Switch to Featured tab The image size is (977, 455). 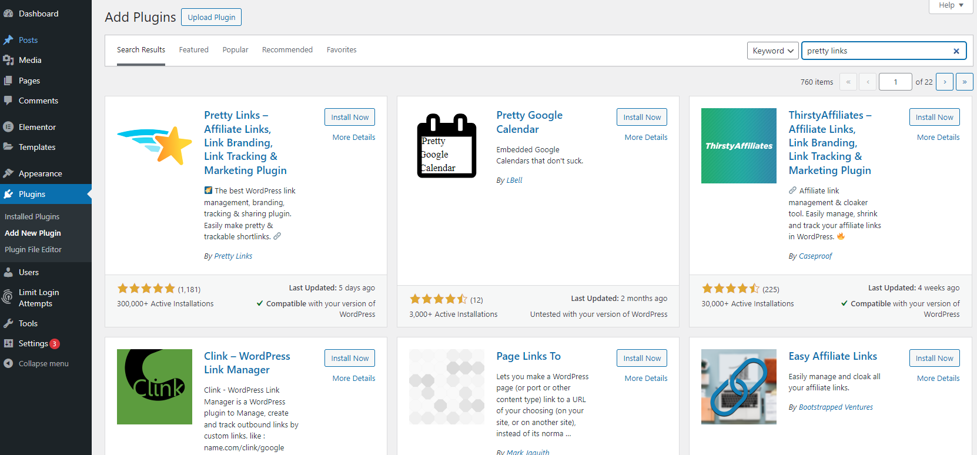click(194, 50)
